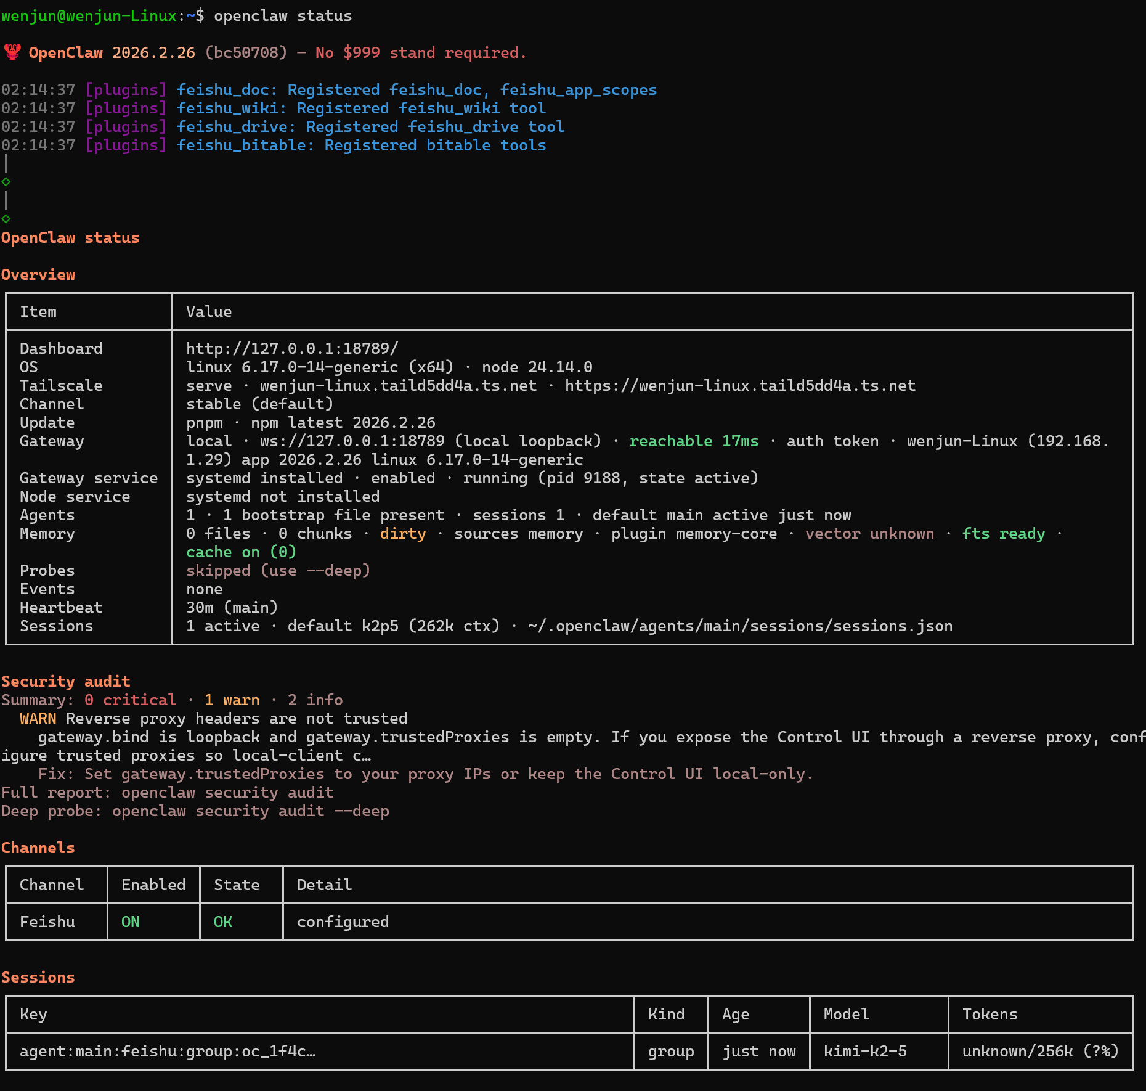This screenshot has height=1091, width=1146.
Task: Click the red lobster OpenClaw logo emoji
Action: coord(12,52)
